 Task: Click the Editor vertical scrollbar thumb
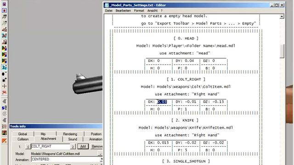click(282, 51)
